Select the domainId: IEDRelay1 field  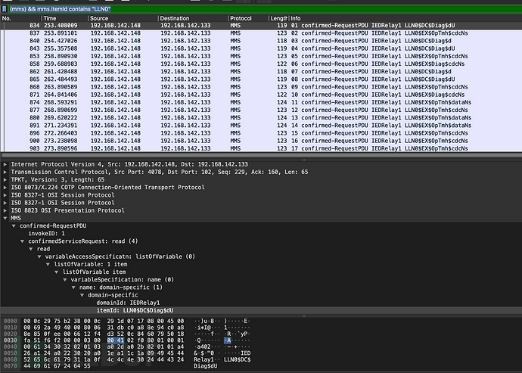[x=126, y=303]
